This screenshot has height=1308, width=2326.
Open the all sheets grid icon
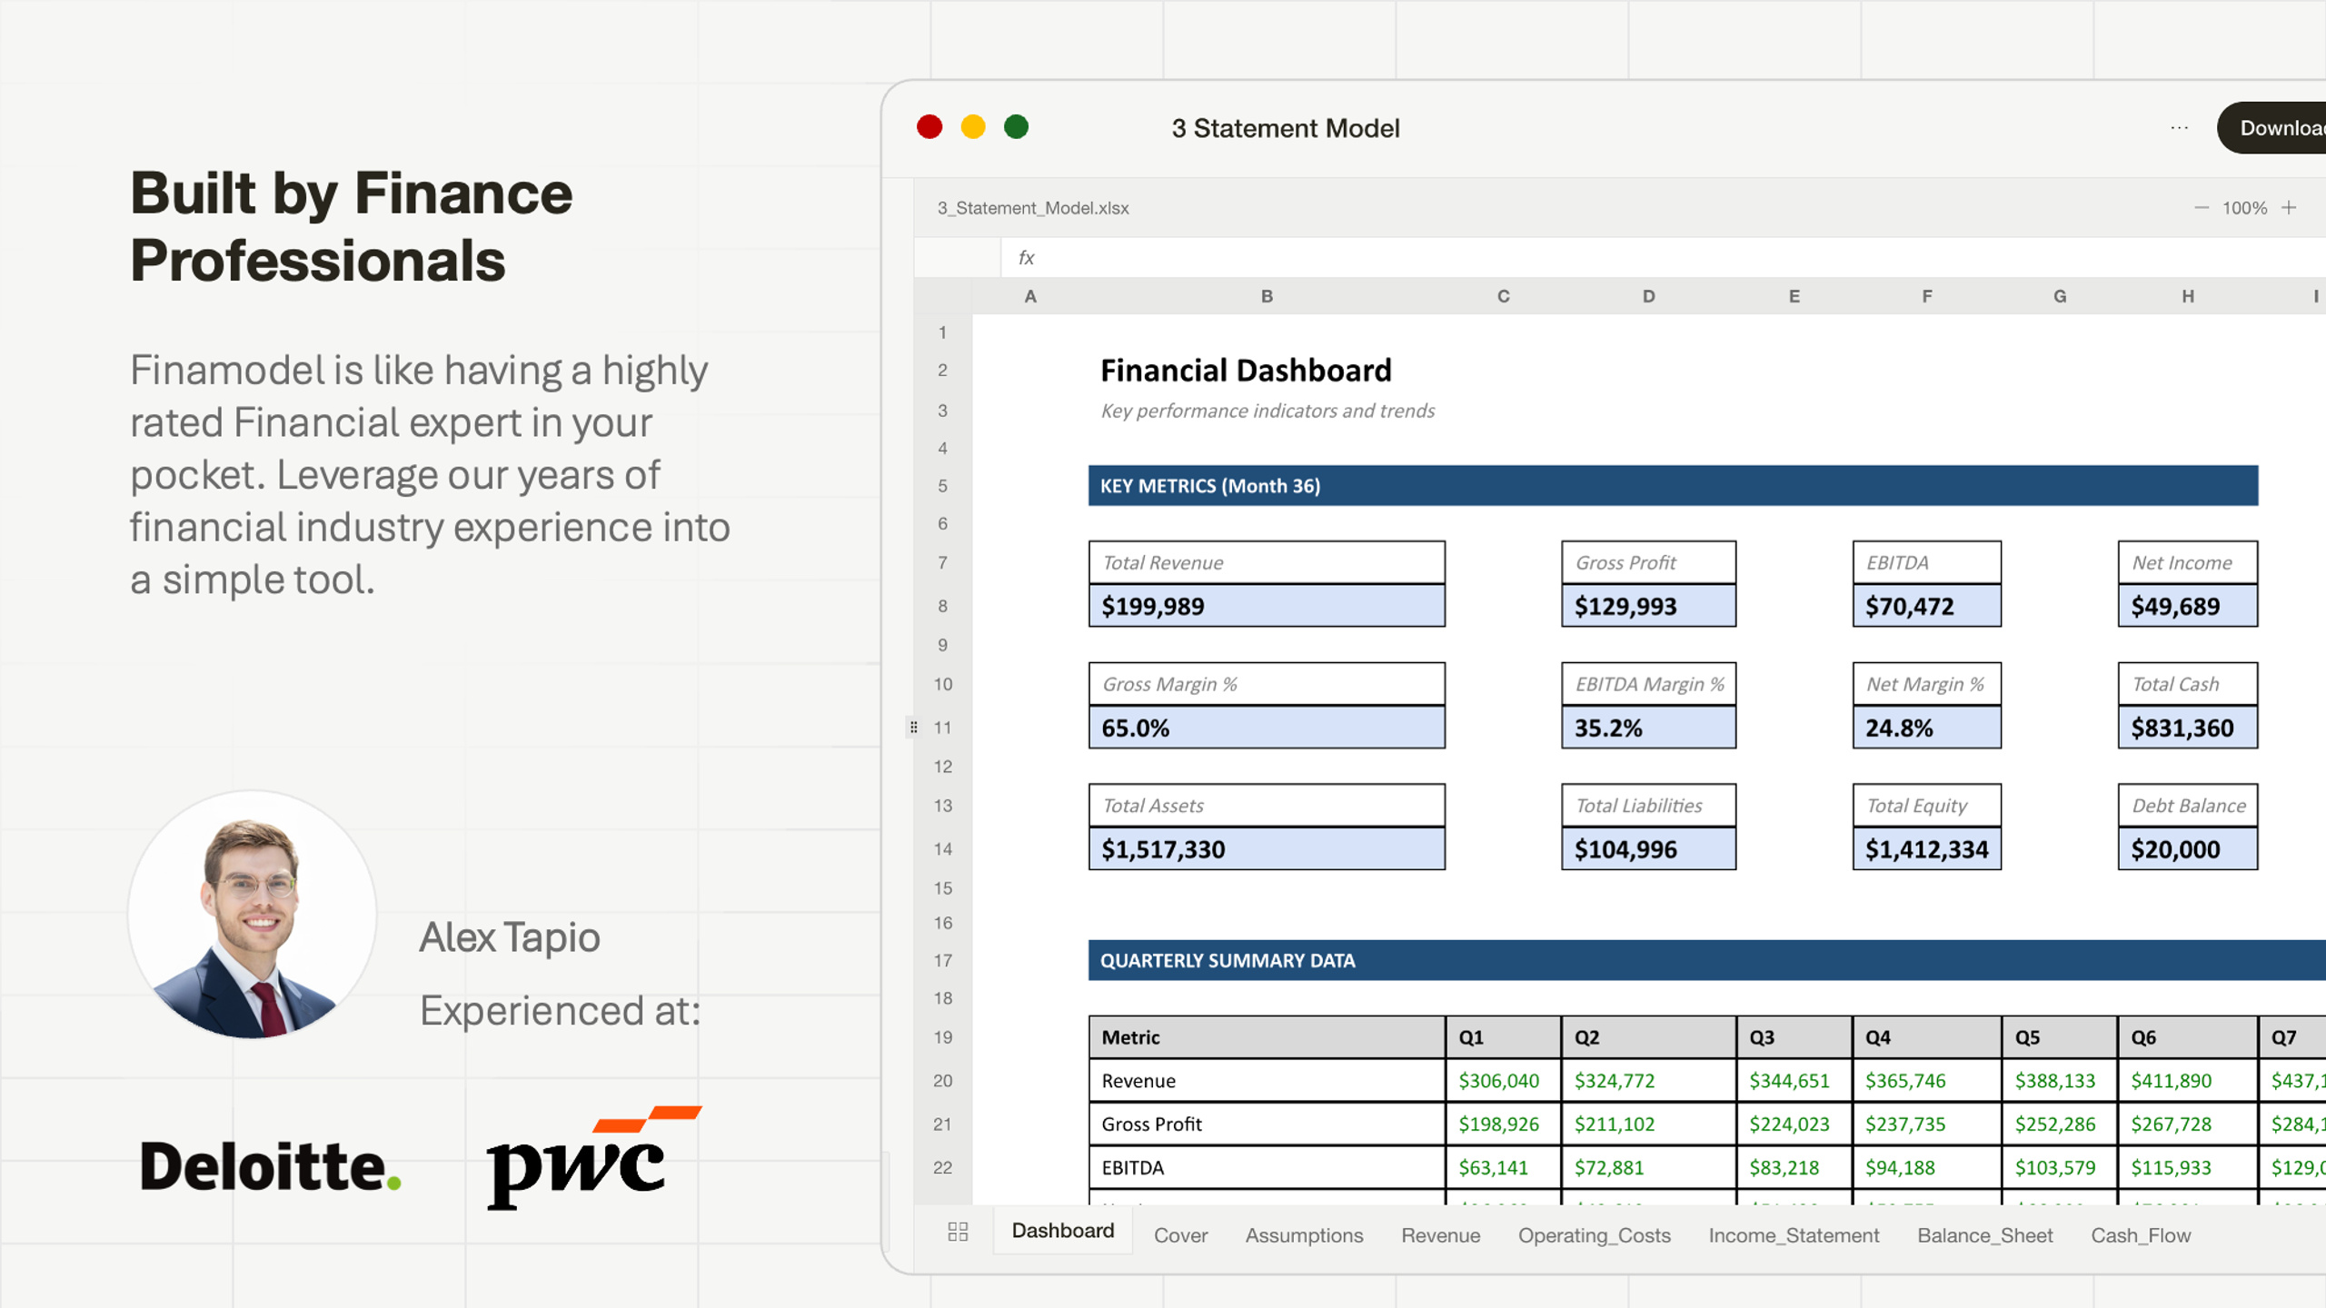click(958, 1232)
